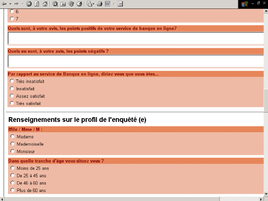The height and width of the screenshot is (201, 268).
Task: Click vertical scrollbar up arrow
Action: coord(266,11)
